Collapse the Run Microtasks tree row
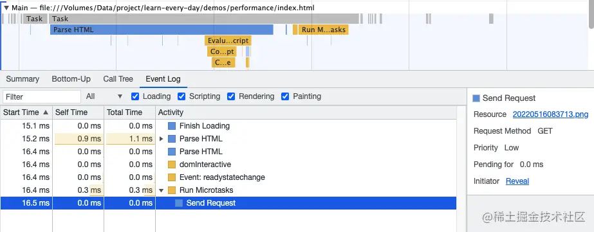 161,190
